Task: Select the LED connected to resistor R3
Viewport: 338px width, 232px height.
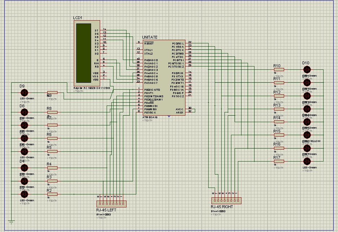Action: point(24,181)
